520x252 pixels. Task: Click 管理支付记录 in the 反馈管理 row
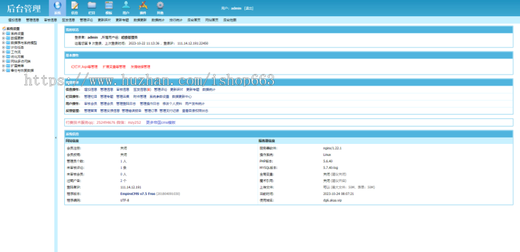click(x=169, y=111)
